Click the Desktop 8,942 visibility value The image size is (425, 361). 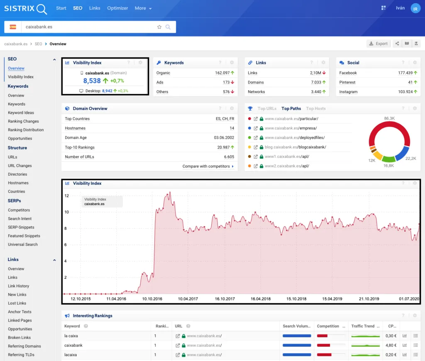[x=107, y=91]
